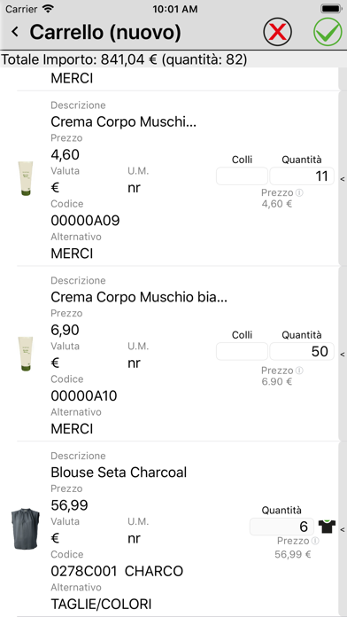
Task: Tap price info icon for 4,60 € item
Action: coord(299,193)
